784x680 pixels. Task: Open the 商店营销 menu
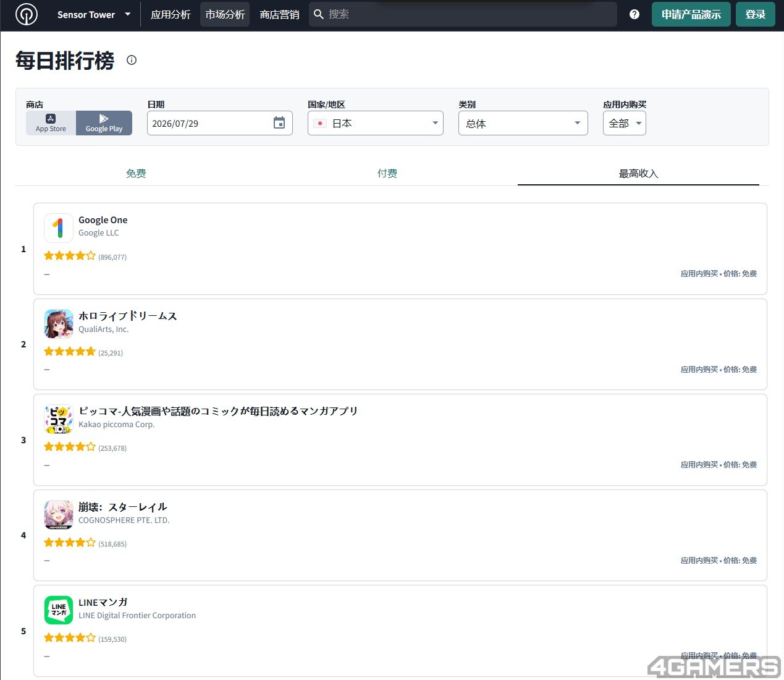point(279,14)
